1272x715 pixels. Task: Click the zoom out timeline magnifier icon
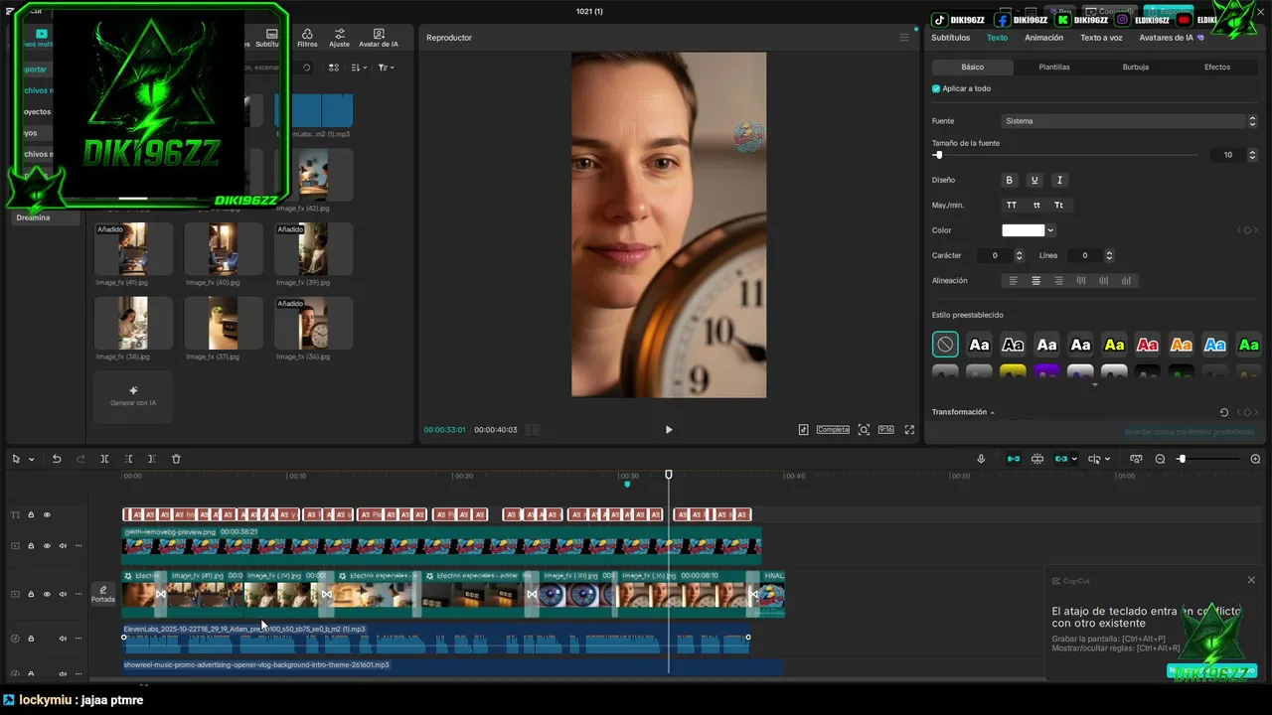1160,459
